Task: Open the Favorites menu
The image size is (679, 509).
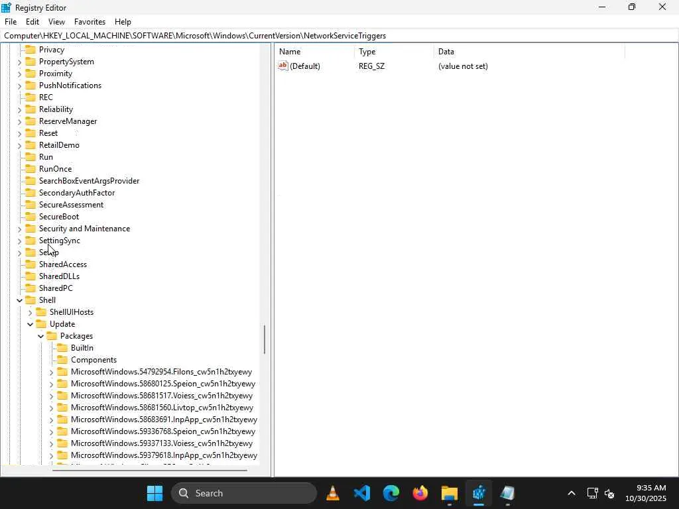Action: (x=90, y=22)
